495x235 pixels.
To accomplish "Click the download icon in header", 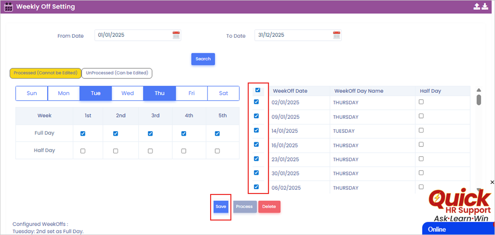I will coord(485,6).
